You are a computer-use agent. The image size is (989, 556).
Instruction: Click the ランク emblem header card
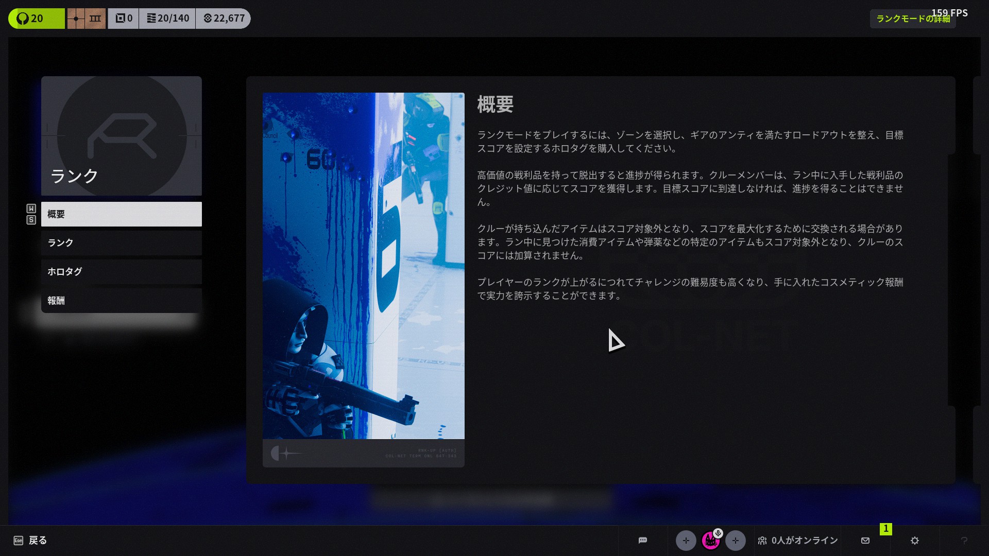(x=121, y=136)
